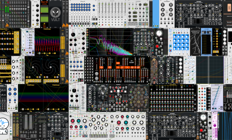Image resolution: width=232 pixels, height=140 pixels.
Task: Click the large white dial on the upper LFO
Action: click(x=159, y=33)
